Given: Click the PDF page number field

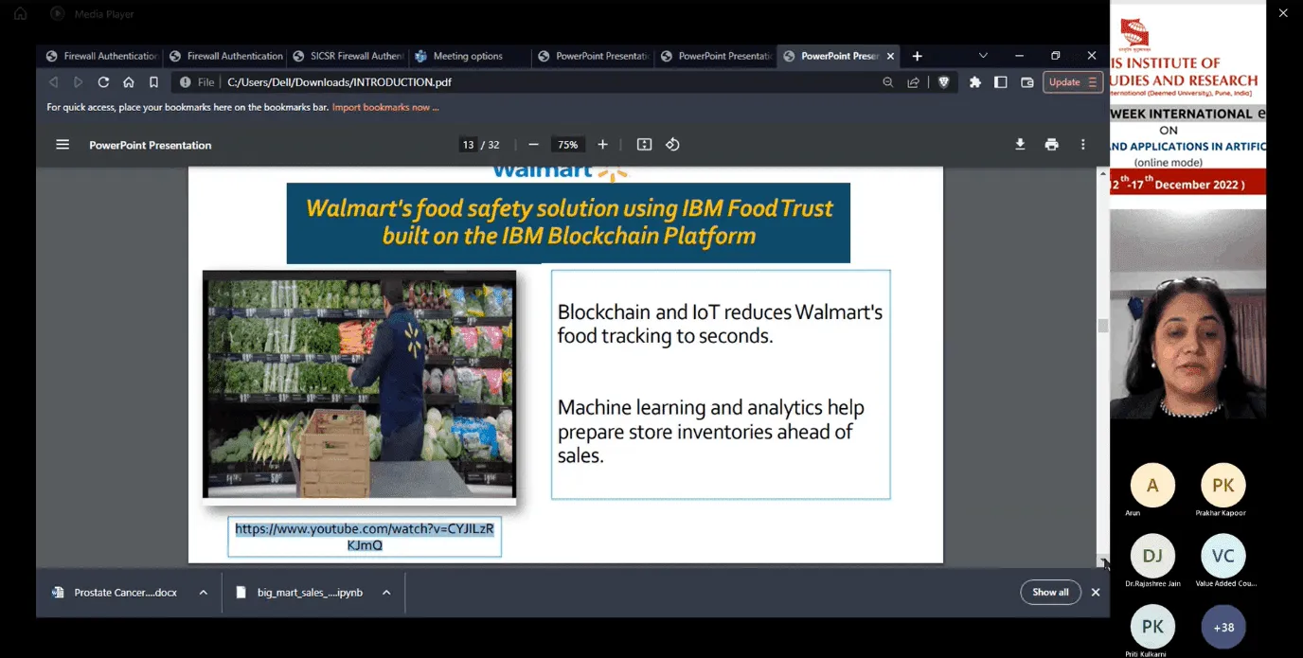Looking at the screenshot, I should (x=468, y=145).
